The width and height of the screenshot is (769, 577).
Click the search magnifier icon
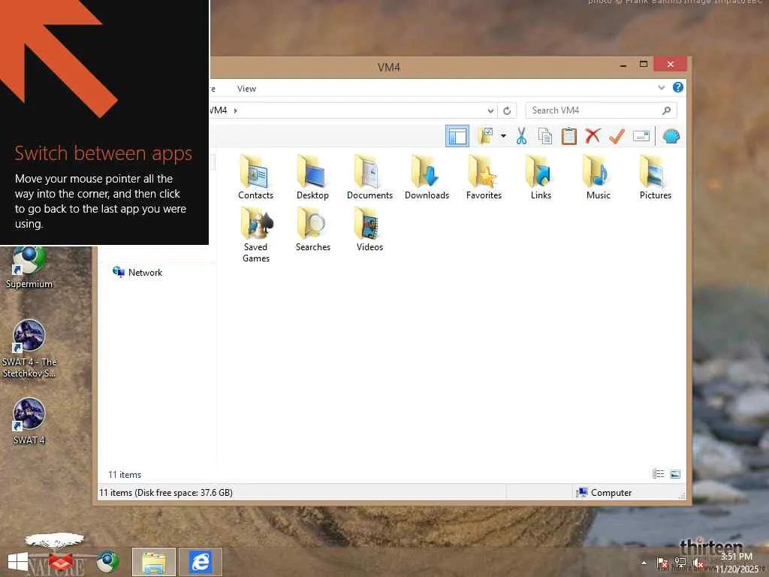click(x=666, y=110)
